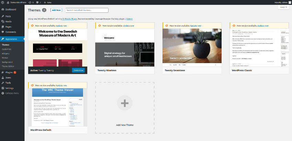Click update icon on Twenty Nineteen notice
This screenshot has height=141, width=292.
point(99,26)
